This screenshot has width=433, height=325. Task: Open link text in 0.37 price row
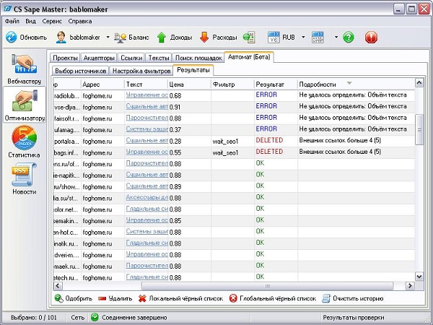pyautogui.click(x=147, y=129)
